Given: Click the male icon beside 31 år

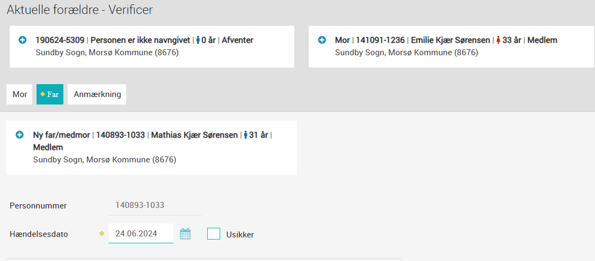Looking at the screenshot, I should (x=245, y=135).
